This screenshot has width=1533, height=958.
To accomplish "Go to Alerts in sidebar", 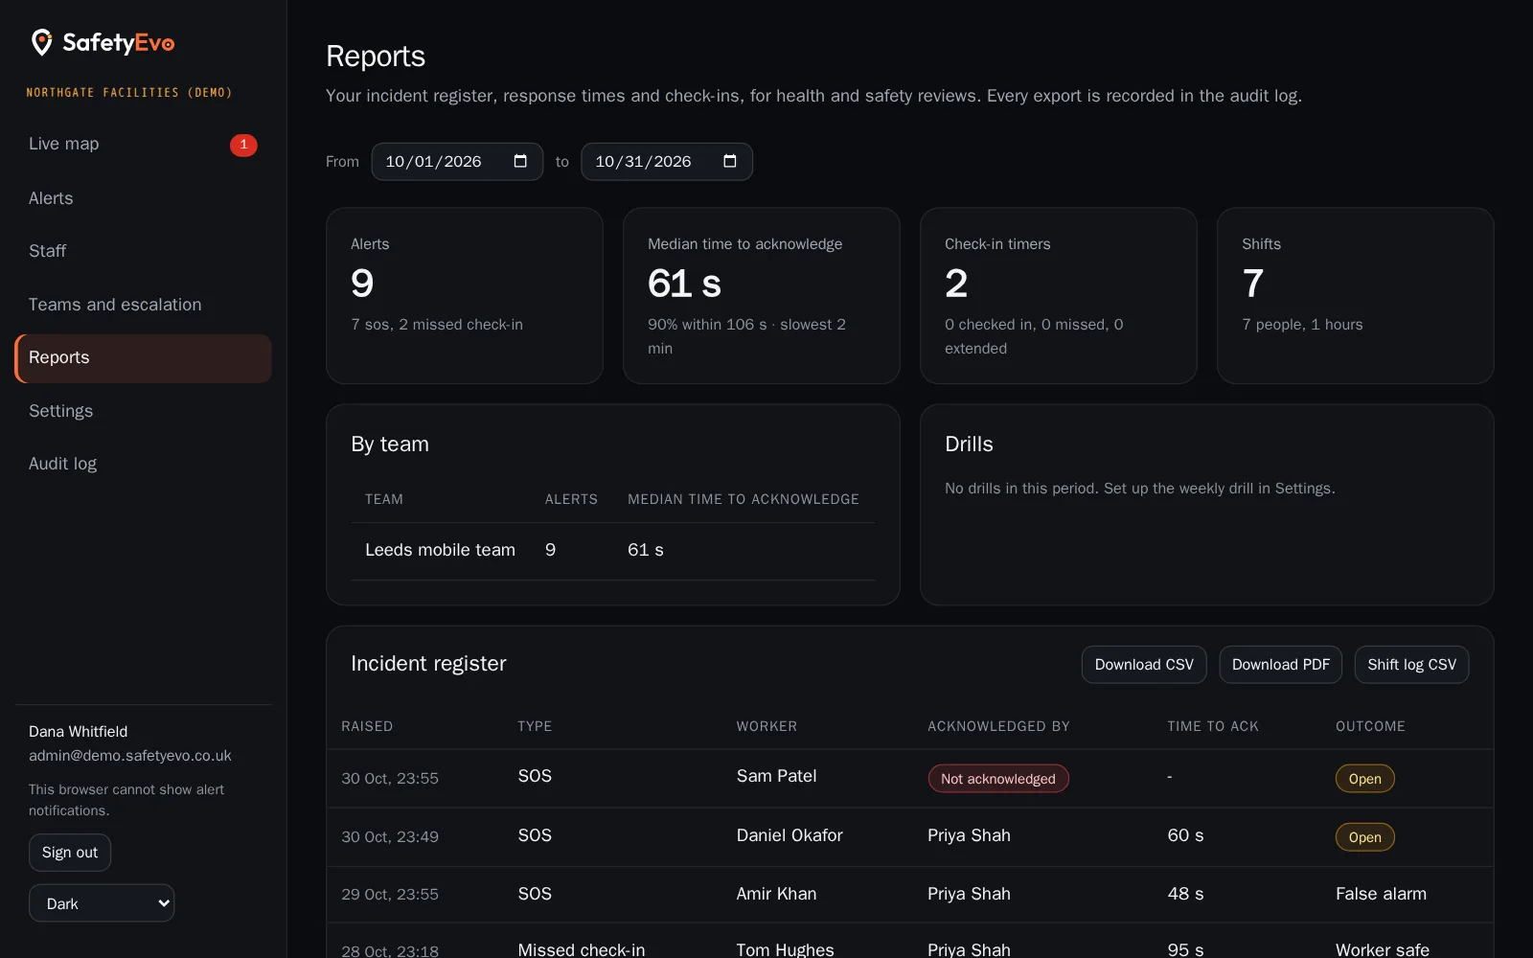I will tap(143, 198).
